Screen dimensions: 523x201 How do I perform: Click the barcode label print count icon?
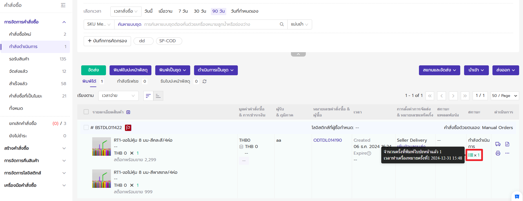click(x=471, y=155)
